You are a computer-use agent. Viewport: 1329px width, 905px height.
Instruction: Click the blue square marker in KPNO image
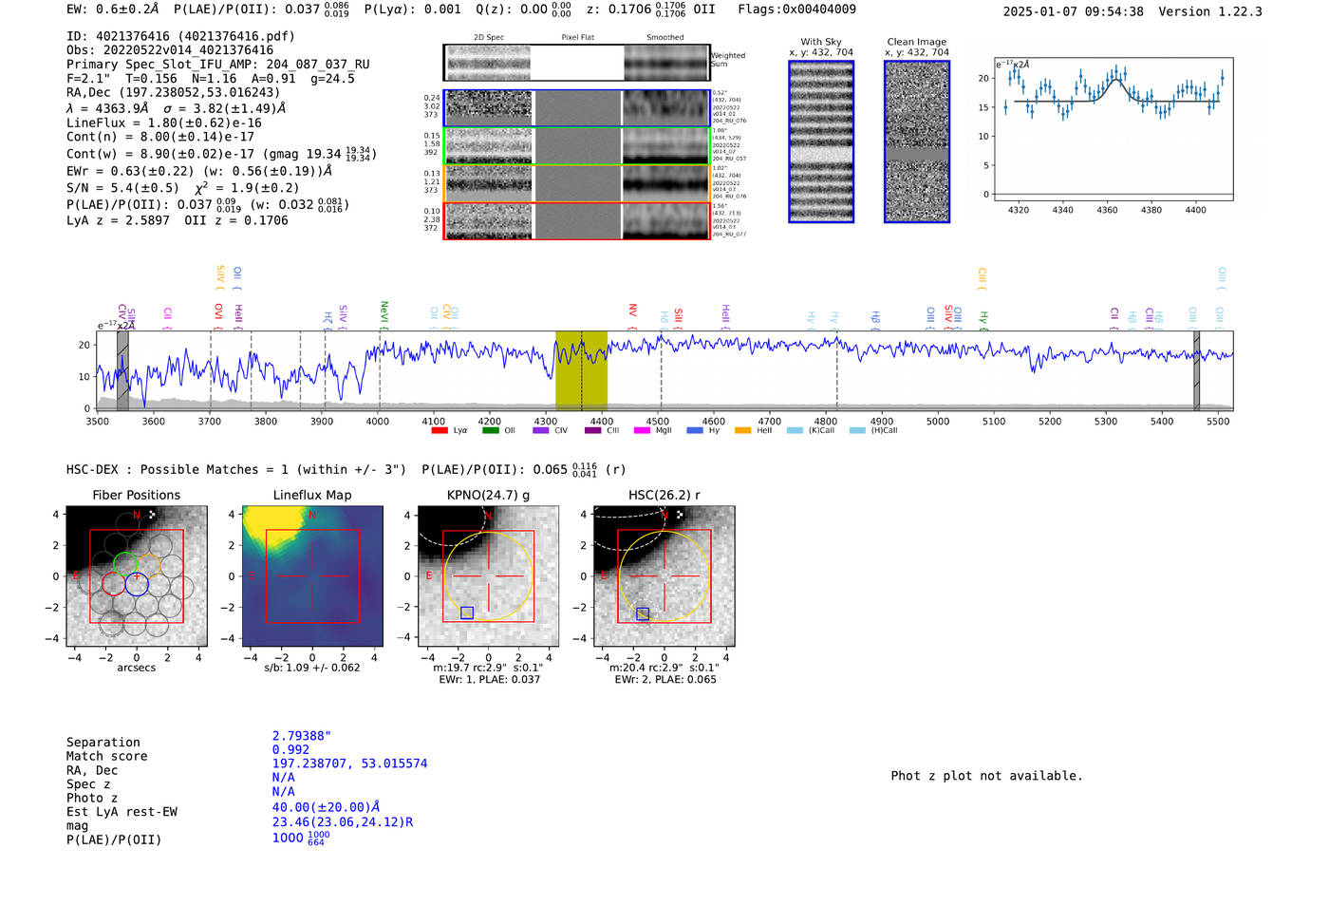(467, 613)
